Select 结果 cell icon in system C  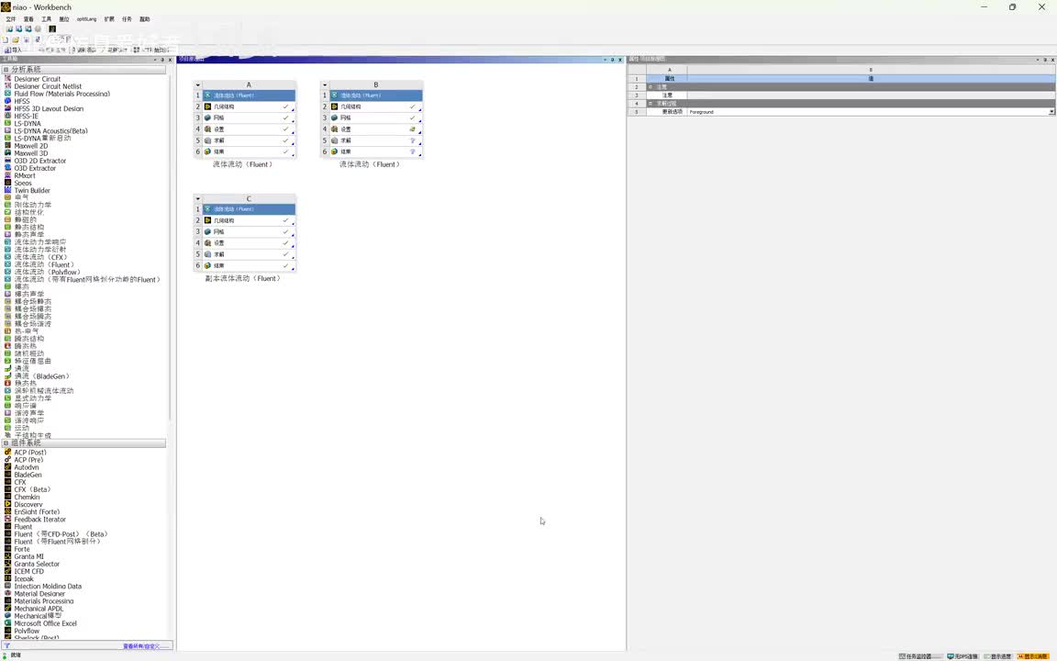207,265
